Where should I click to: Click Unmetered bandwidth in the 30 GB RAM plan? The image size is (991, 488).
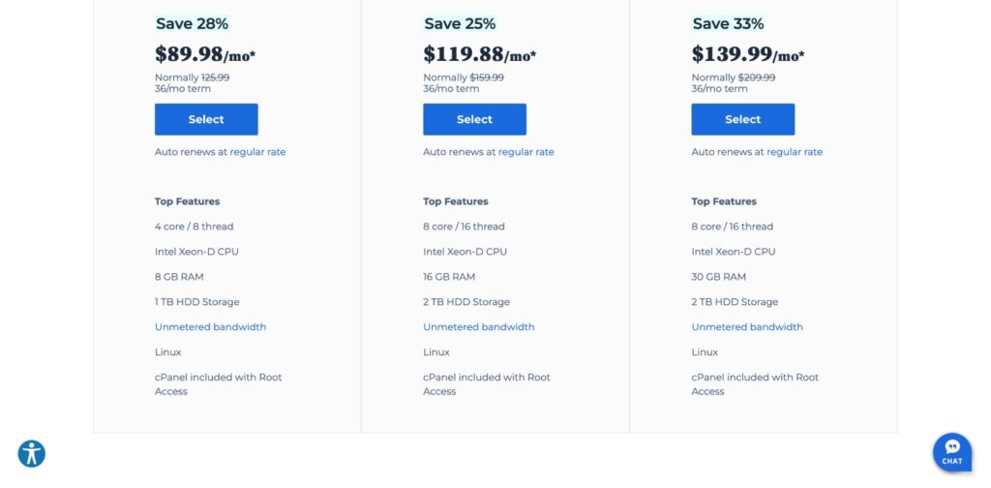[x=746, y=327]
